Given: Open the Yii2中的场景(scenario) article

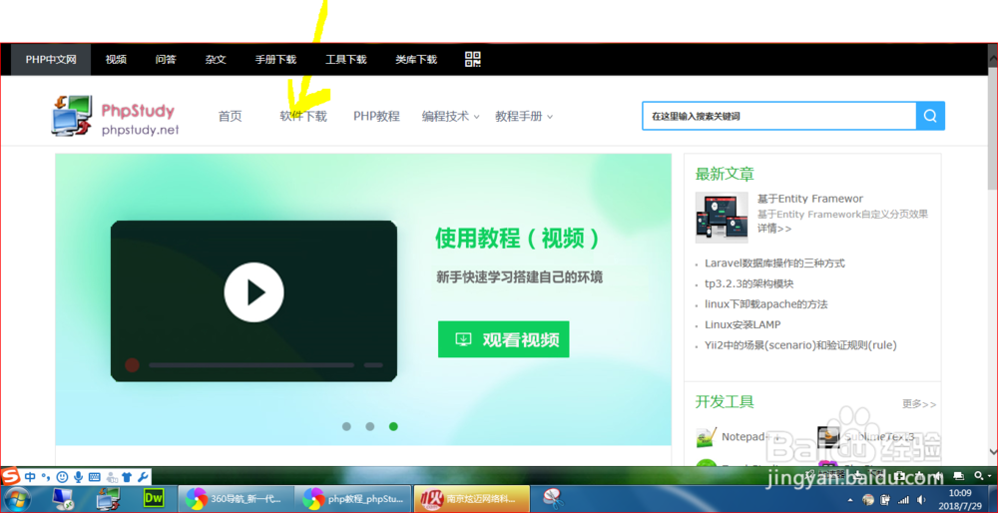Looking at the screenshot, I should [800, 345].
